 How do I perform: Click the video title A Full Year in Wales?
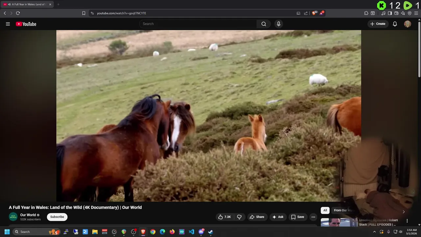point(75,207)
